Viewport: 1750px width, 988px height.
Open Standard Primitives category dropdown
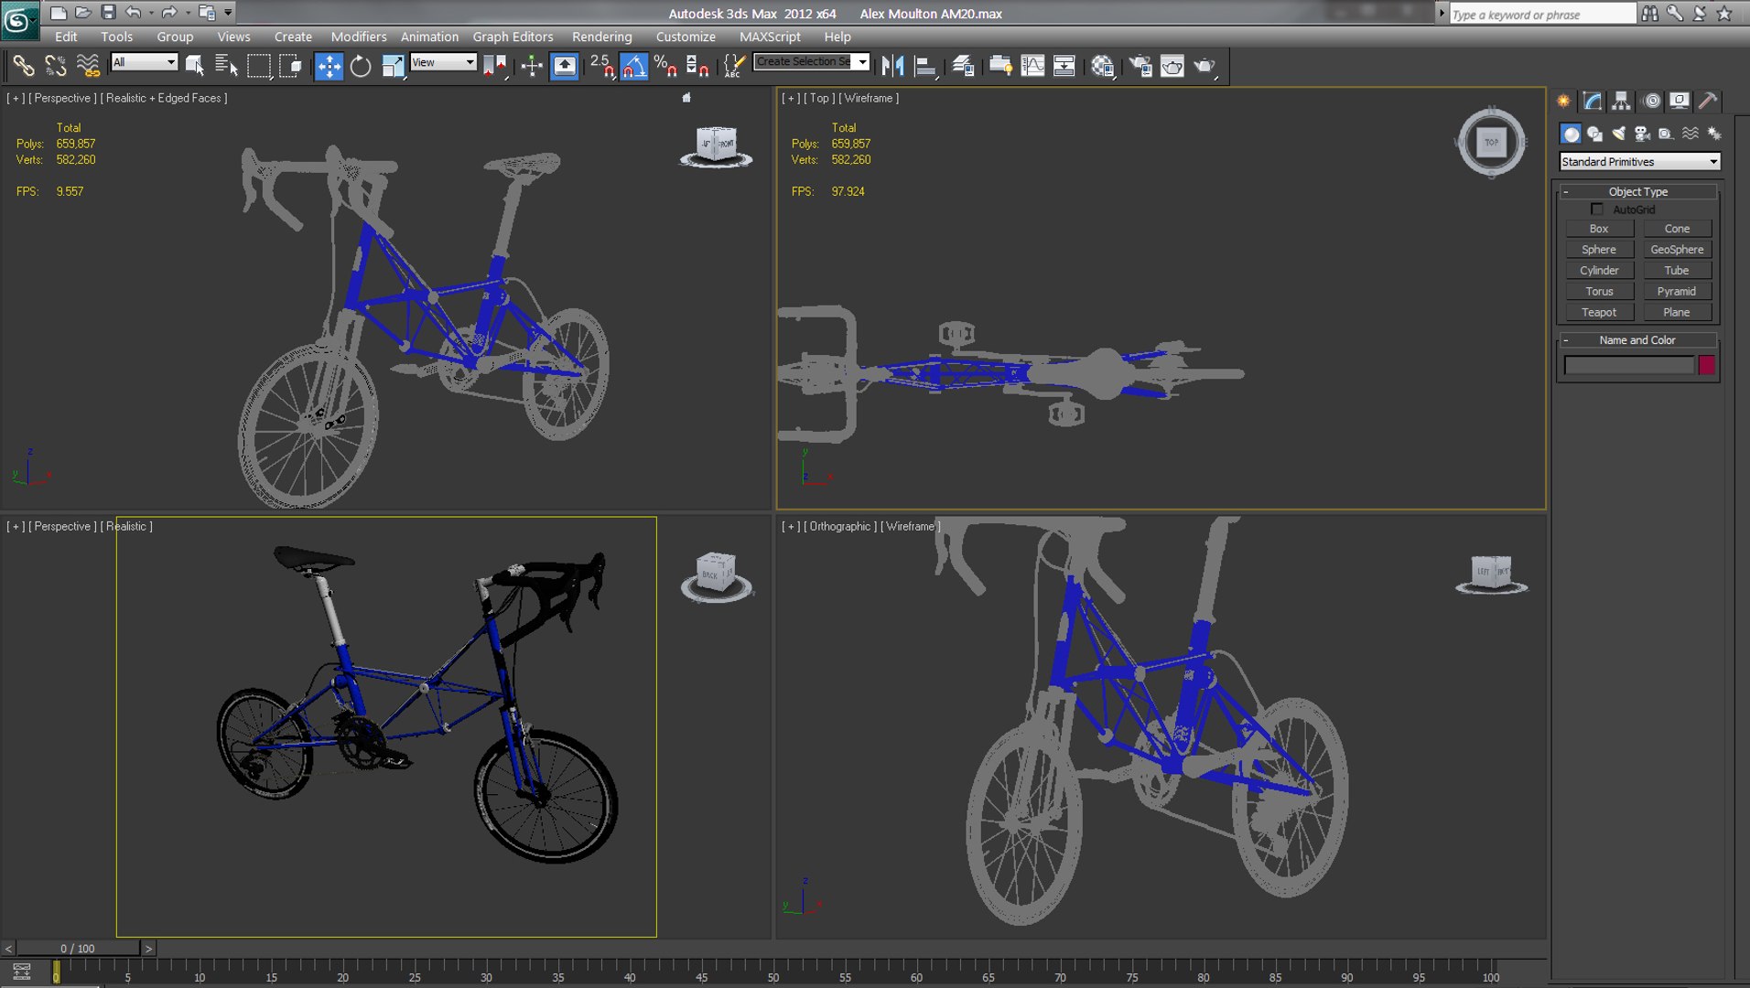coord(1639,162)
